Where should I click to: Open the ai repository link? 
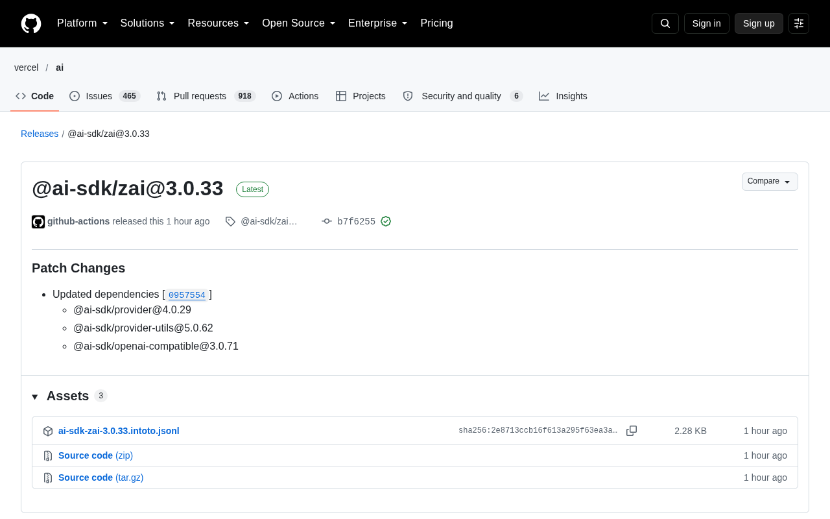[x=60, y=67]
